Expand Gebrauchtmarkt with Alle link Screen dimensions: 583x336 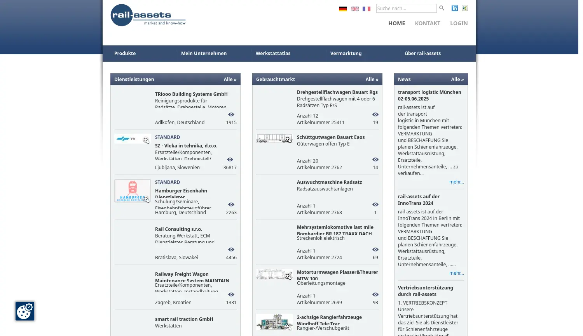pyautogui.click(x=372, y=79)
